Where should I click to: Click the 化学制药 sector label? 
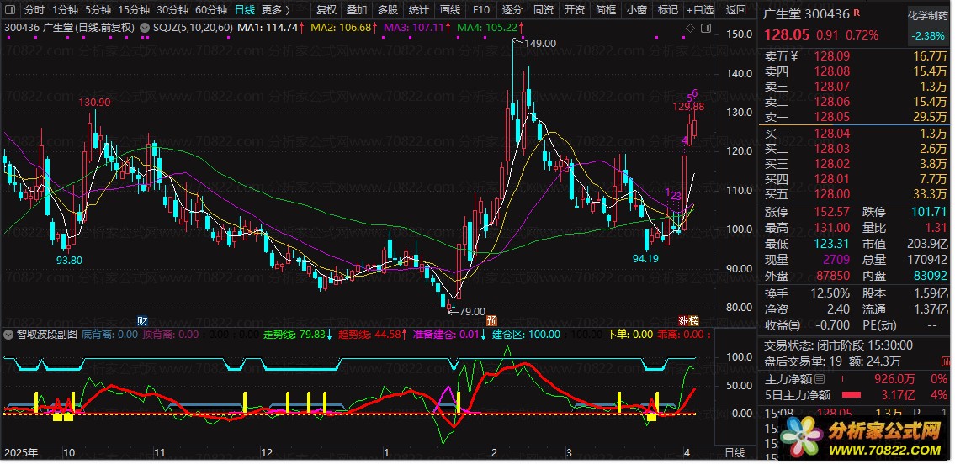[x=928, y=16]
